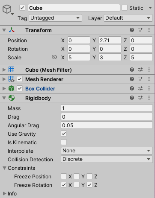This screenshot has width=155, height=198.
Task: Click the object name field Cube
Action: tap(74, 8)
